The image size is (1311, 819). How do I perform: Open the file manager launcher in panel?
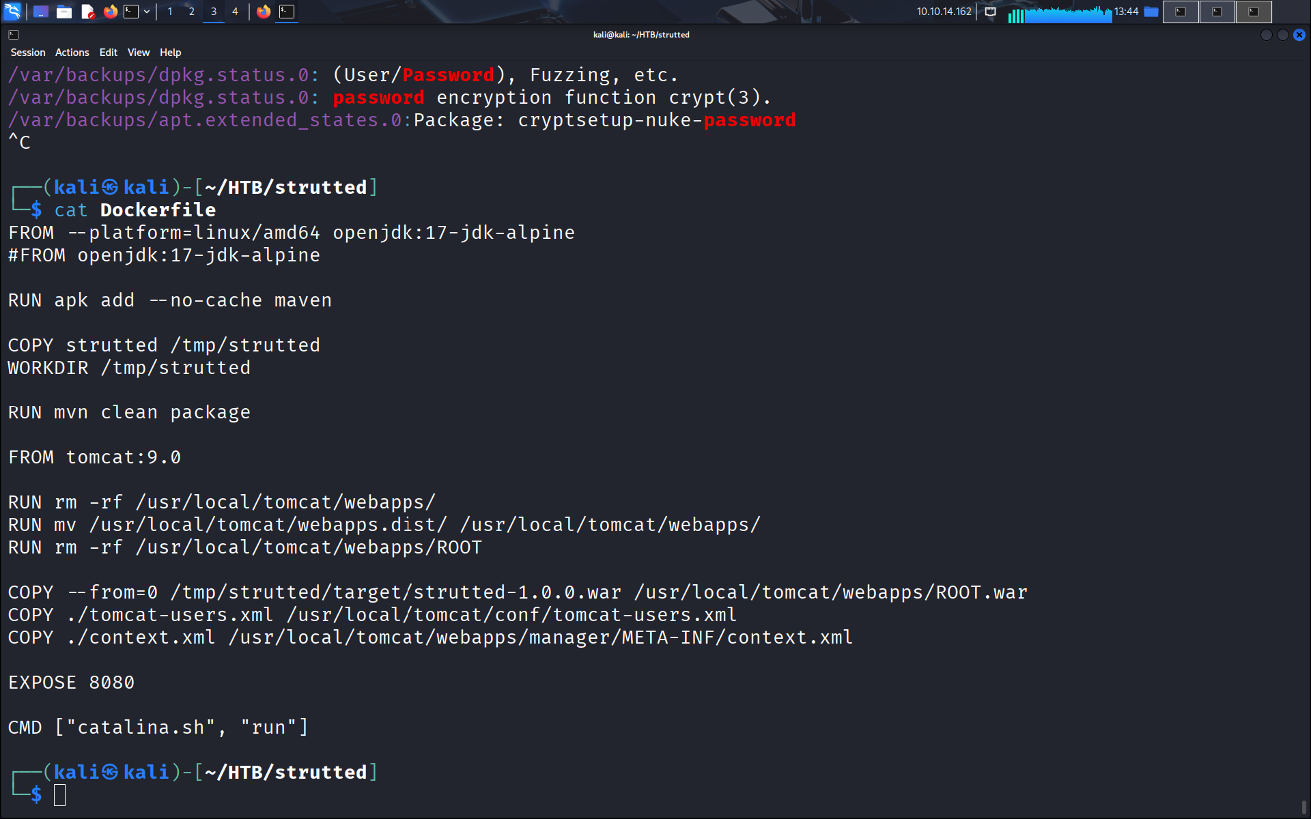pos(64,12)
